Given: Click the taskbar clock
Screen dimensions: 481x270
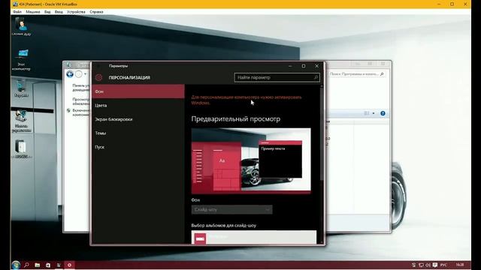Looking at the screenshot, I should 459,265.
